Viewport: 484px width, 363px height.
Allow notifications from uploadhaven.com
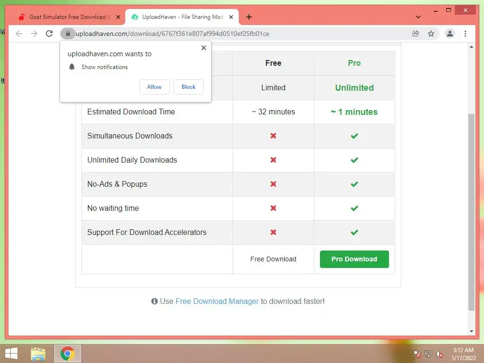tap(155, 87)
